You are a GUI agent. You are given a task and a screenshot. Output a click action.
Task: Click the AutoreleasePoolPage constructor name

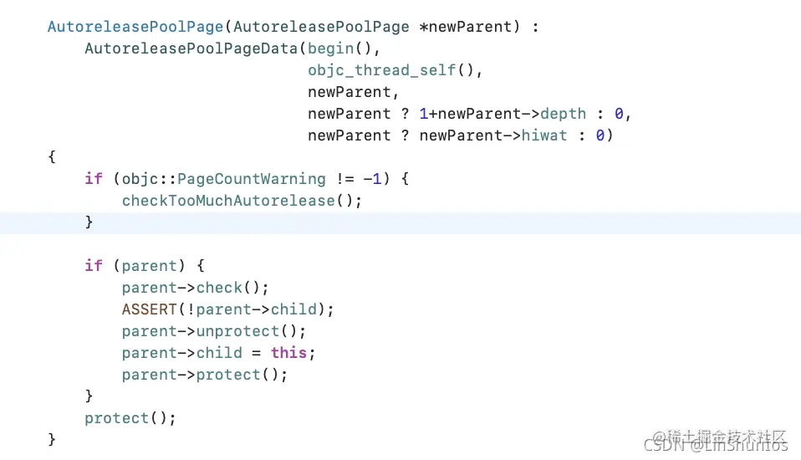click(x=135, y=27)
